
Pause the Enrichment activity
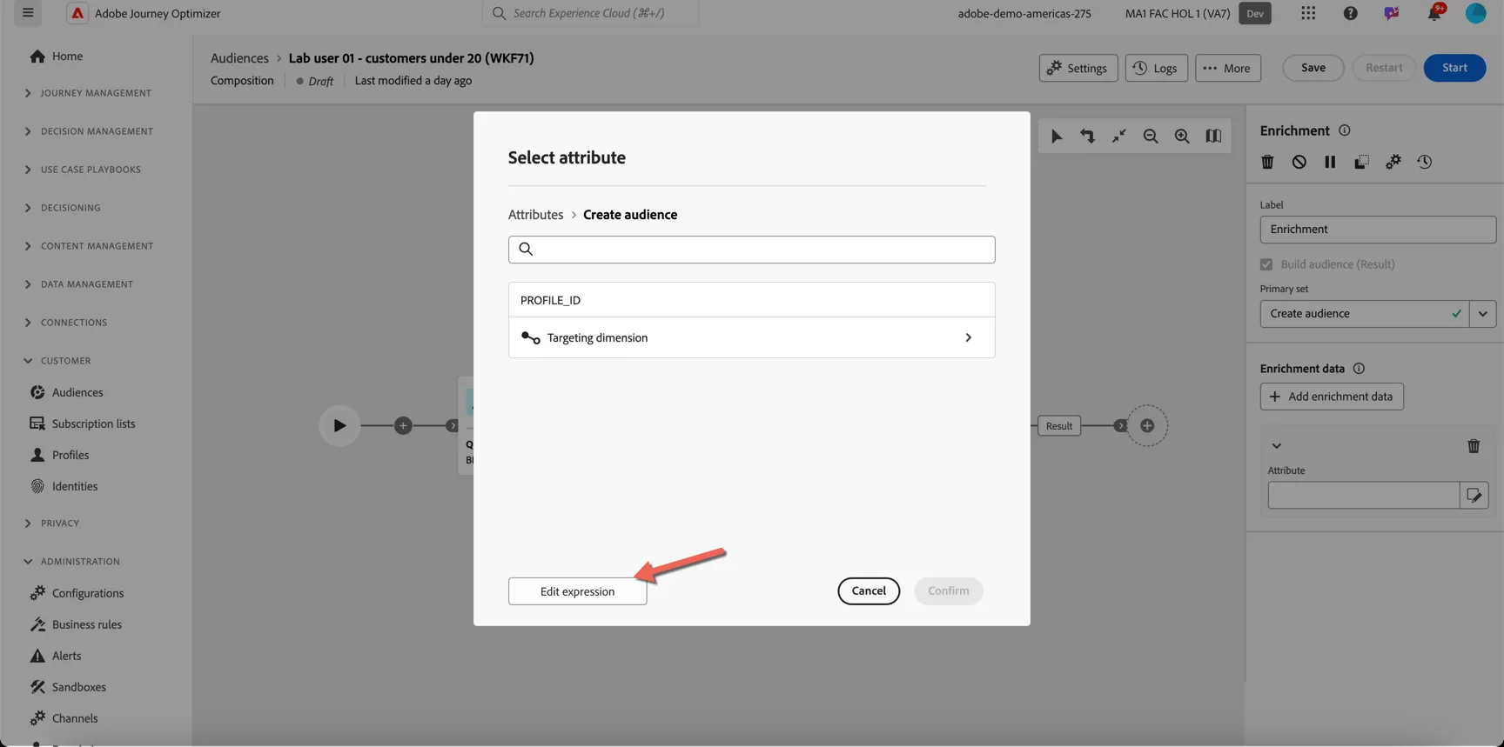[1330, 162]
